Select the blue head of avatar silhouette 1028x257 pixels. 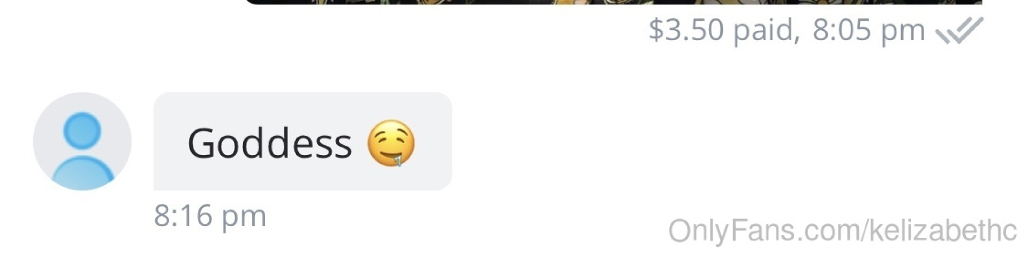82,130
